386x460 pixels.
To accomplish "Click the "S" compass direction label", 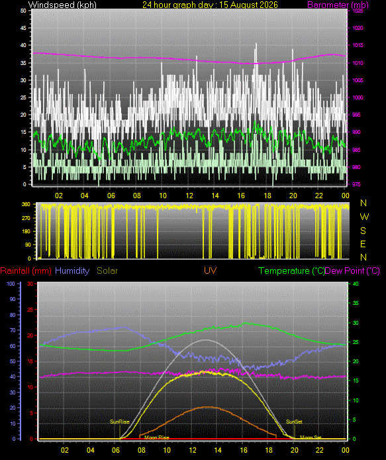I will click(363, 231).
